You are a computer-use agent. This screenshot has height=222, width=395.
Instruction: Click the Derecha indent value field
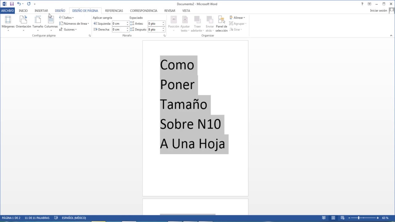[119, 30]
